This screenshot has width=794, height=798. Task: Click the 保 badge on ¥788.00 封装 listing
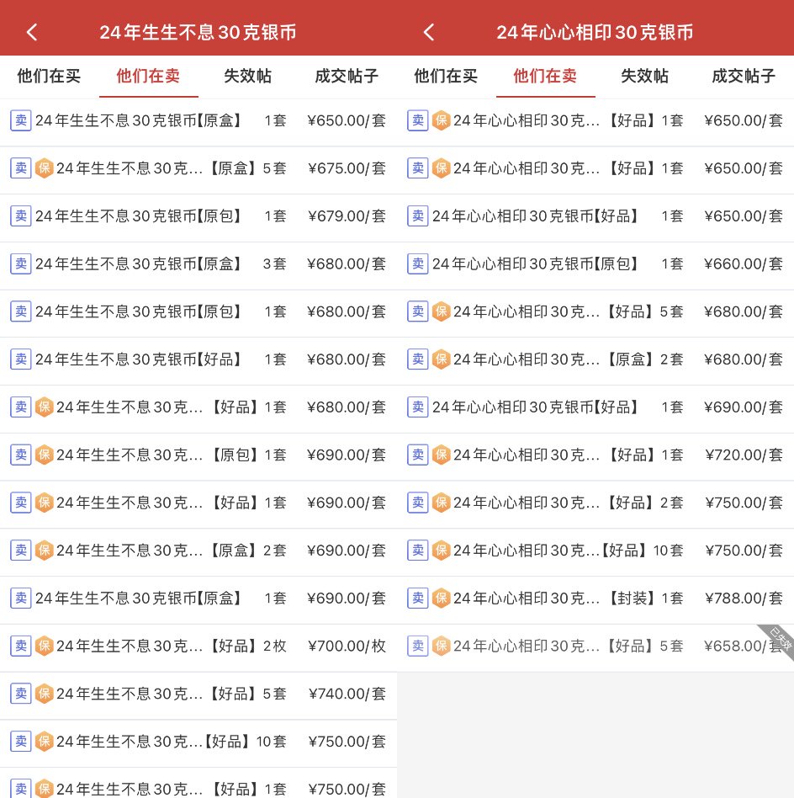click(x=442, y=598)
